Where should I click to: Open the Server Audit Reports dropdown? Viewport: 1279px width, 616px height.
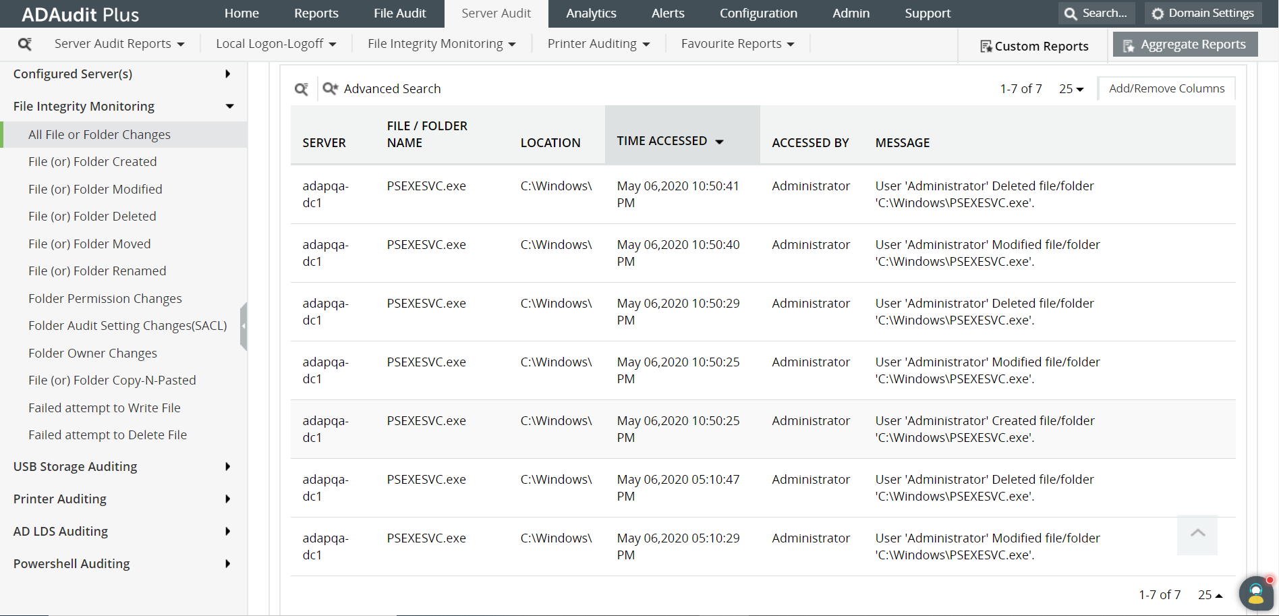(x=119, y=44)
